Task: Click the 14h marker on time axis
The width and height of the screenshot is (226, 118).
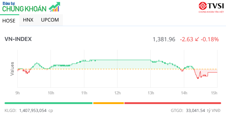Action: (x=184, y=93)
